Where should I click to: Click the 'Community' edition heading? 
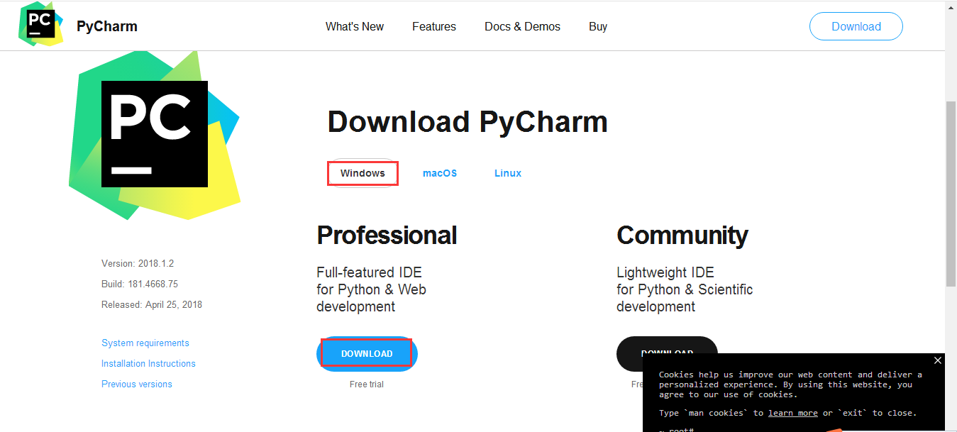pos(682,235)
